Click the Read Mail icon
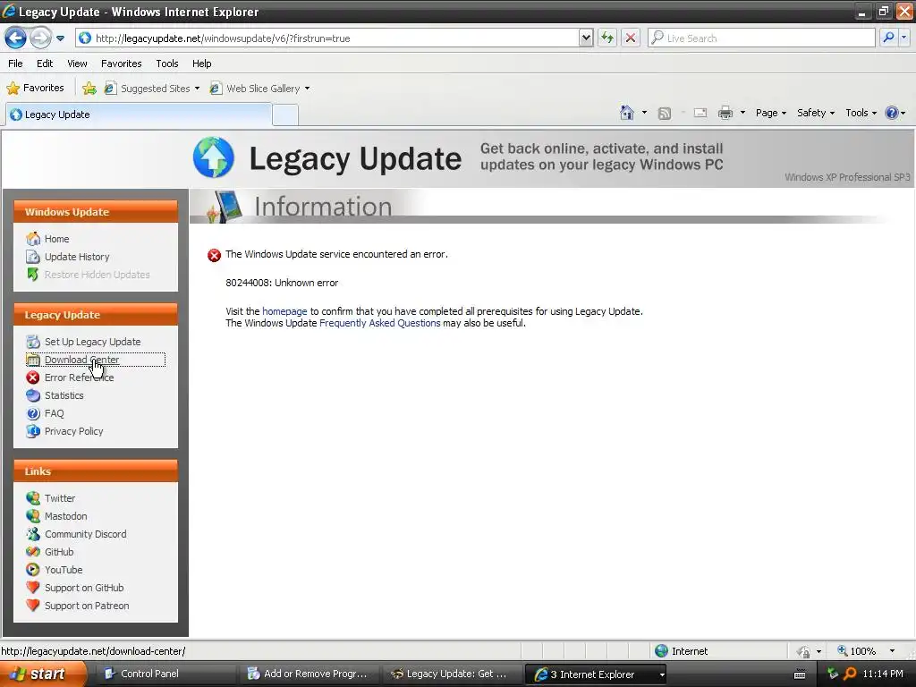Viewport: 916px width, 687px height. pyautogui.click(x=700, y=113)
